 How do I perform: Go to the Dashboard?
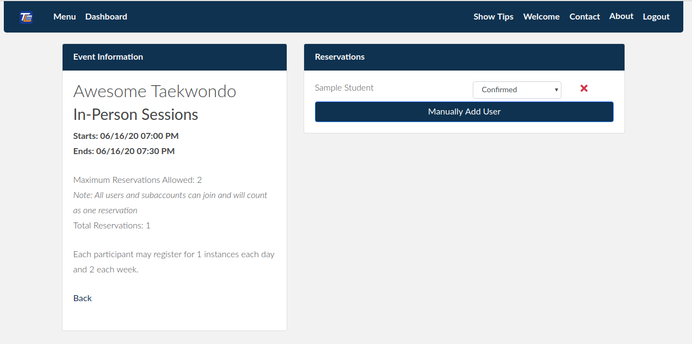point(106,16)
